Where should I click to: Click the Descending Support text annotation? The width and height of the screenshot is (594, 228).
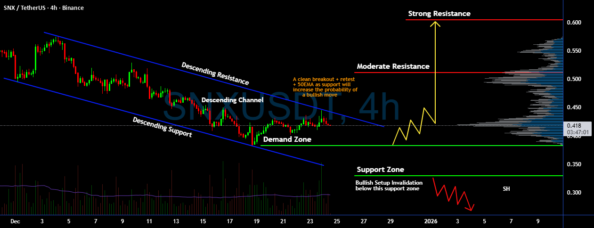point(162,127)
